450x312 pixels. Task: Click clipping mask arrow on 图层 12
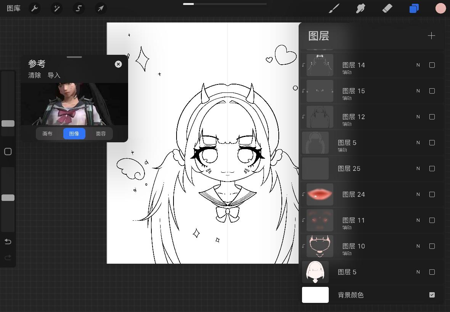(303, 117)
